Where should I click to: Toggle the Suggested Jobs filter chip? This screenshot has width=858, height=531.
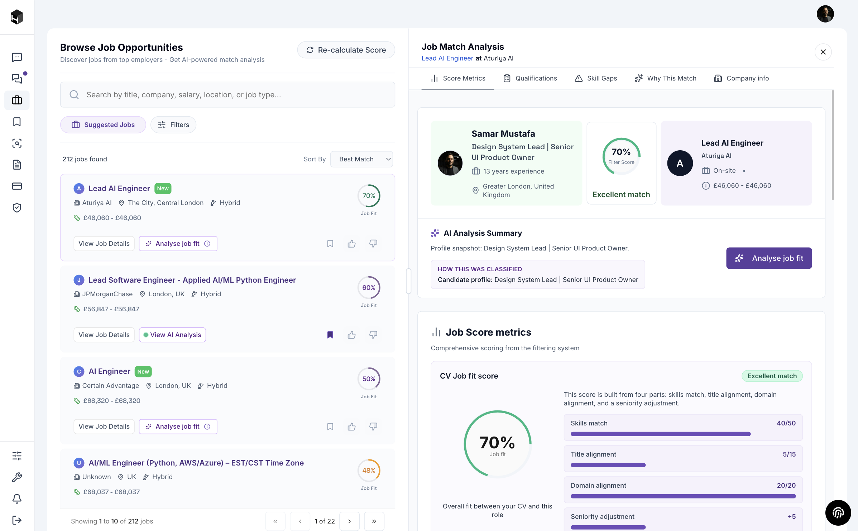pos(103,125)
